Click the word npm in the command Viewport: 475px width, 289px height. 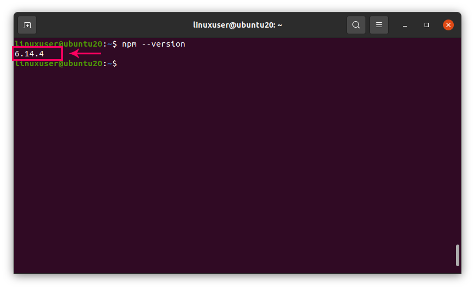[x=129, y=44]
